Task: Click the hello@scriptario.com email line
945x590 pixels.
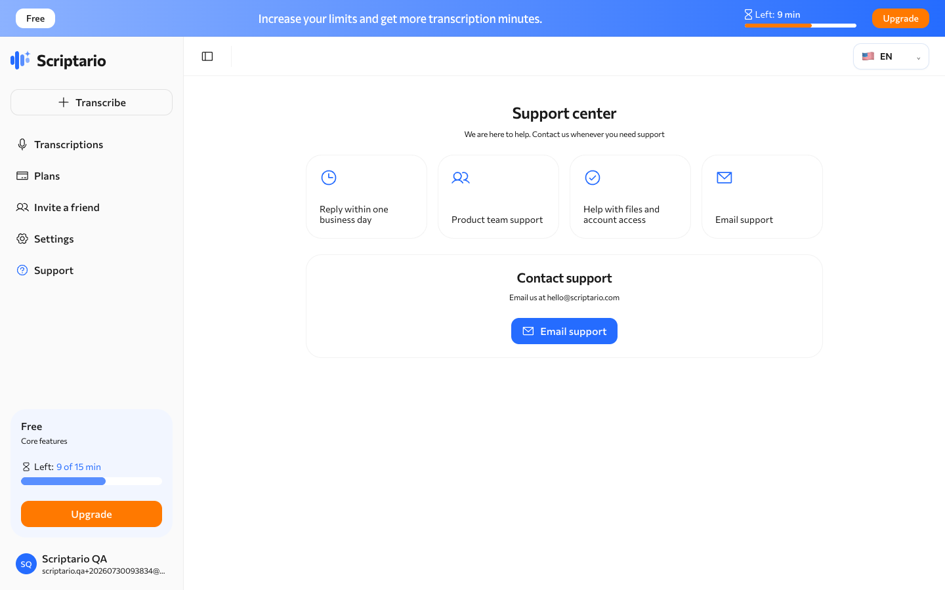Action: coord(564,298)
